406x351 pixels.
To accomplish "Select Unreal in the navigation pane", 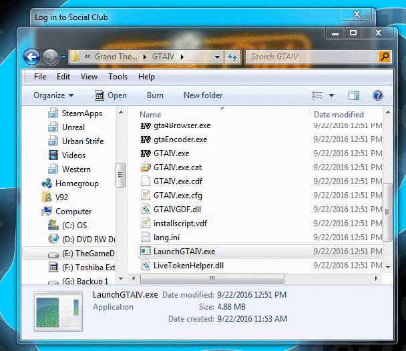I will (67, 127).
